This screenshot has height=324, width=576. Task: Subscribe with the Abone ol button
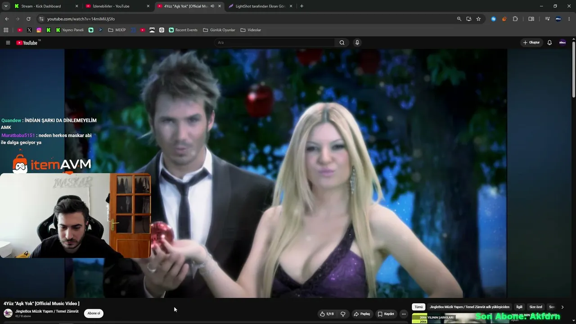[x=94, y=313]
